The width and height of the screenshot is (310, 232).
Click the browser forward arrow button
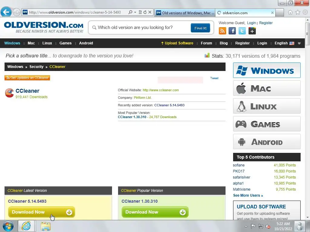click(17, 12)
